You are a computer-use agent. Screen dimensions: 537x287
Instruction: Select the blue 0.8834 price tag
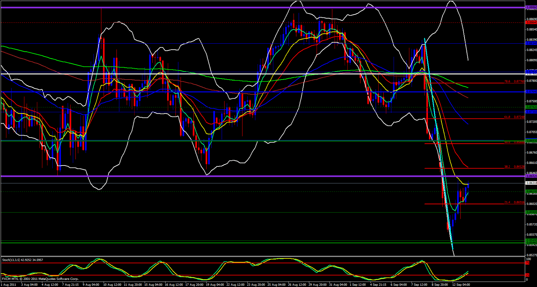[531, 43]
